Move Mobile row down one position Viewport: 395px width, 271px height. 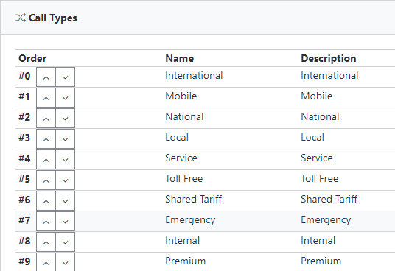pyautogui.click(x=66, y=98)
